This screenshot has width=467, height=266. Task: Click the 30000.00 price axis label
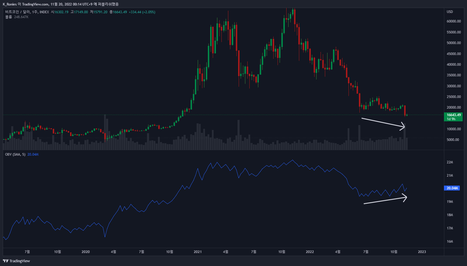[454, 86]
